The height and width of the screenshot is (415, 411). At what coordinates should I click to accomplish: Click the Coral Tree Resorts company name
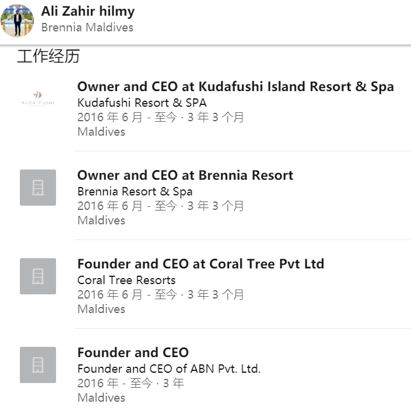coord(127,280)
